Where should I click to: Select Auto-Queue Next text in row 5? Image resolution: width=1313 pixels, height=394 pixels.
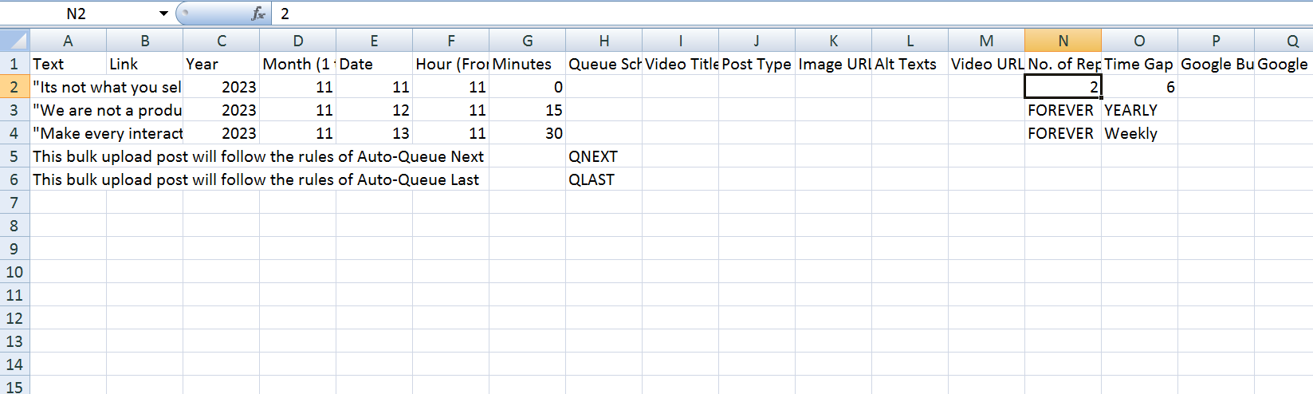tap(258, 156)
